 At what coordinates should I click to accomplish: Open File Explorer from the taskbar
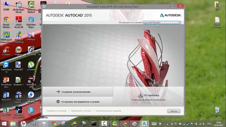(13, 124)
